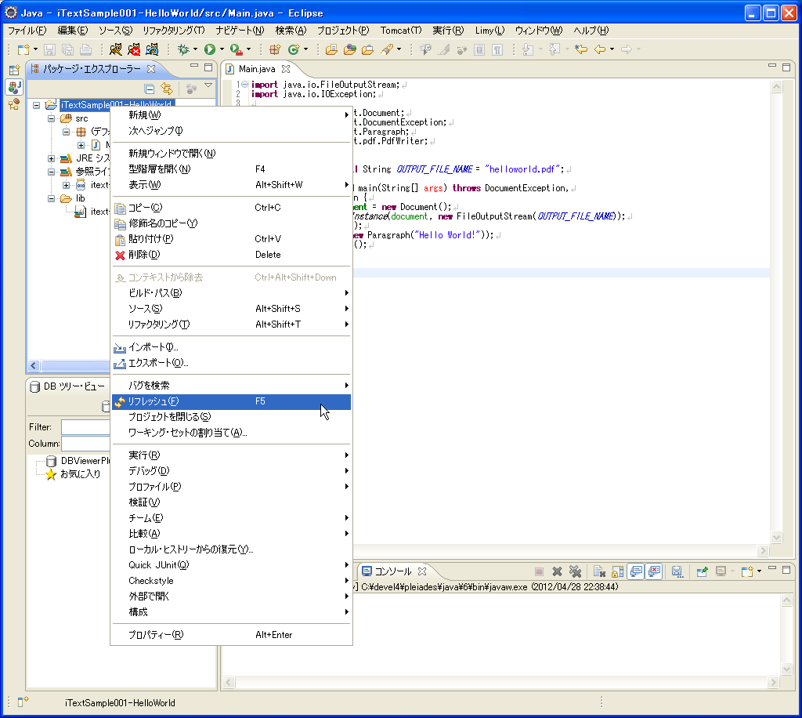The image size is (802, 718).
Task: Choose Export in the context menu
Action: tap(231, 363)
